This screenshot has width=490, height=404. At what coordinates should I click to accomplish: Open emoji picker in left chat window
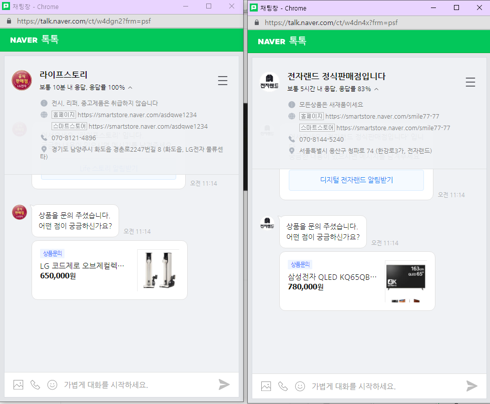point(52,384)
